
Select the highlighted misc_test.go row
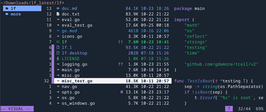(x=77, y=81)
